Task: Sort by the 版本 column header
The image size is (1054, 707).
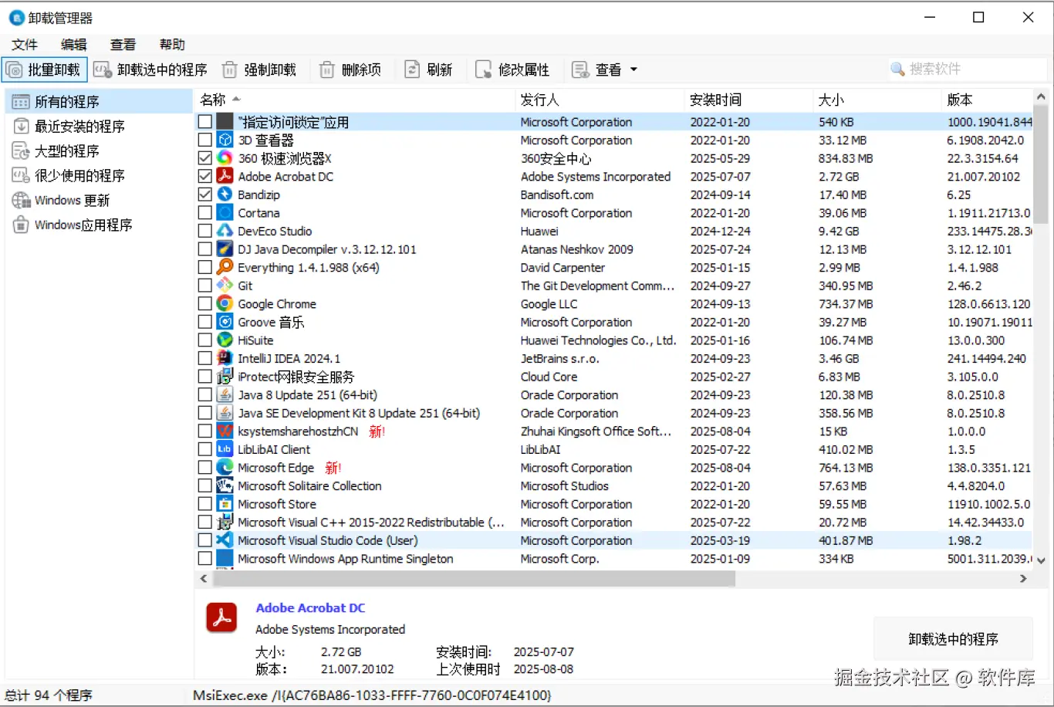Action: coord(988,100)
